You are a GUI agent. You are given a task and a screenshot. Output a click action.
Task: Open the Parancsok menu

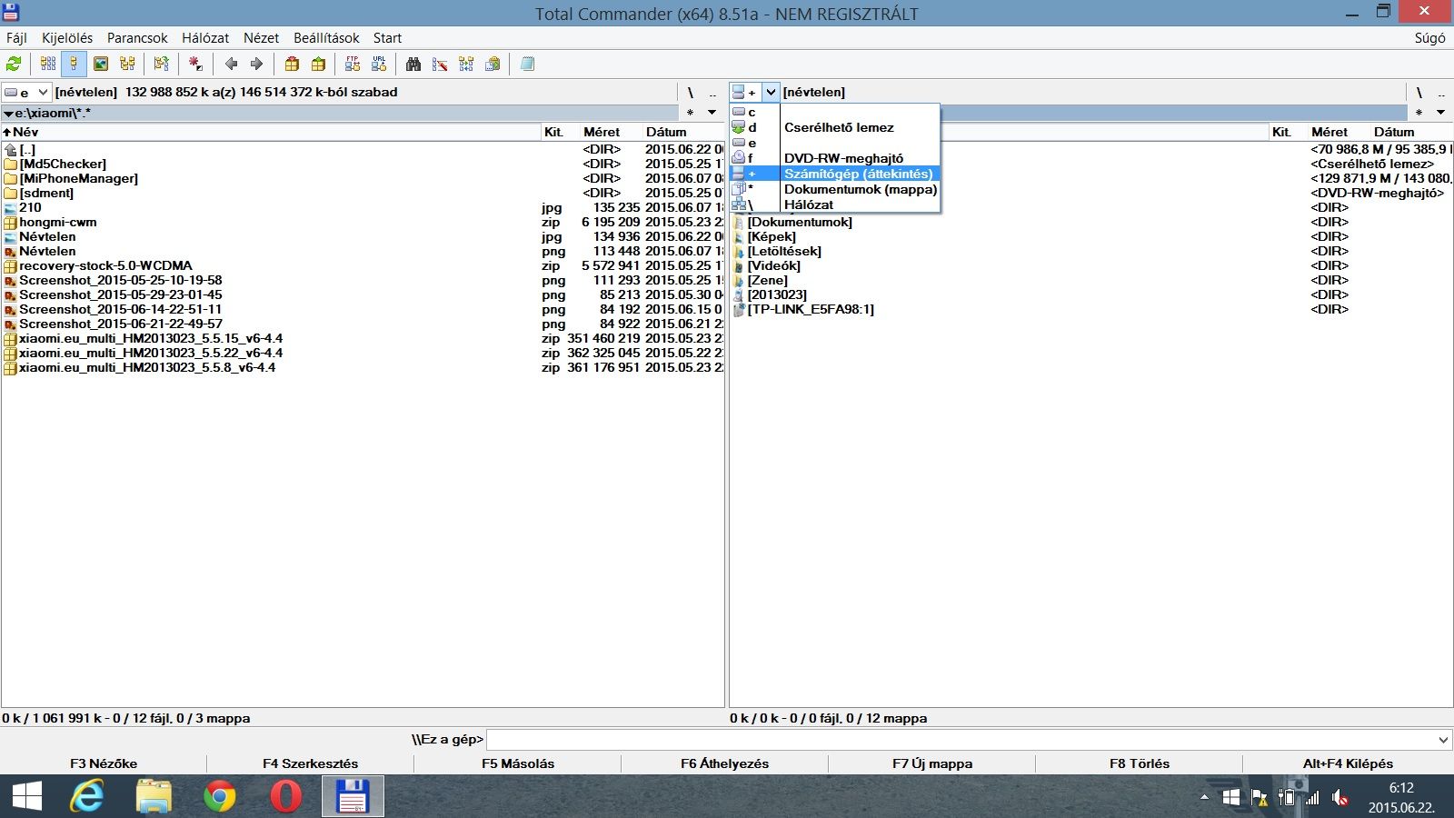pyautogui.click(x=137, y=38)
